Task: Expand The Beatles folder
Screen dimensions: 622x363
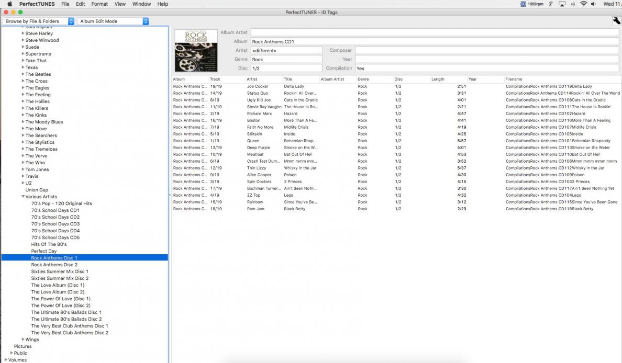Action: [23, 74]
